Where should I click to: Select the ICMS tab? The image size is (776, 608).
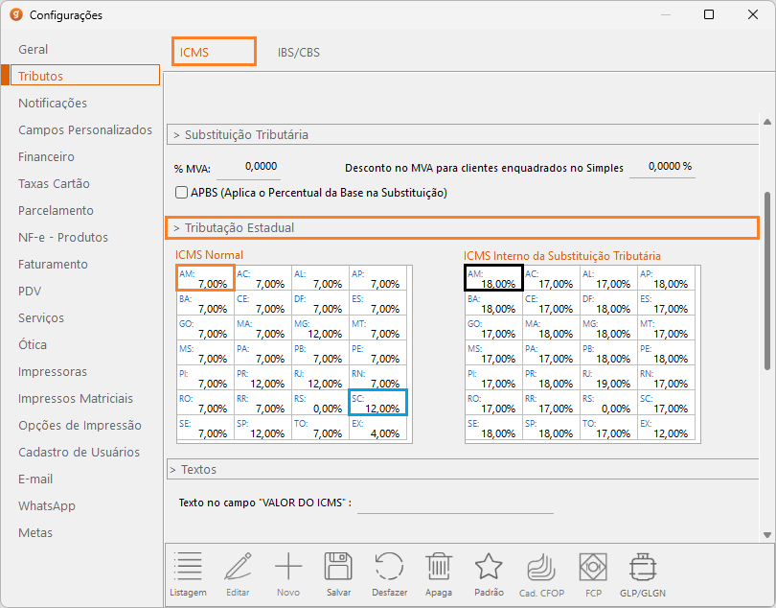point(214,52)
